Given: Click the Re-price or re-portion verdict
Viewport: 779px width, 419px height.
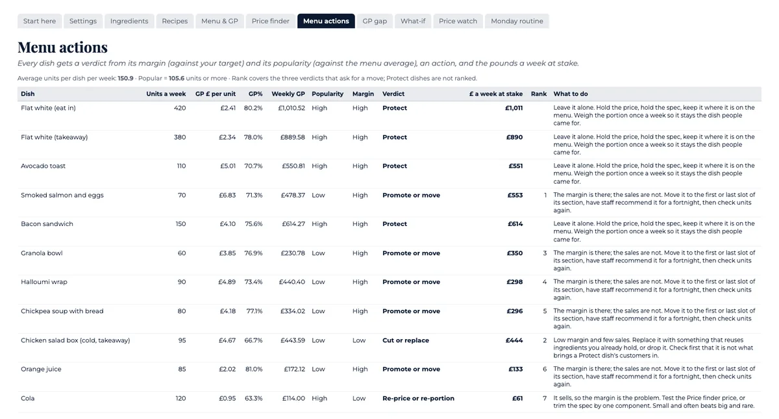Looking at the screenshot, I should point(418,398).
